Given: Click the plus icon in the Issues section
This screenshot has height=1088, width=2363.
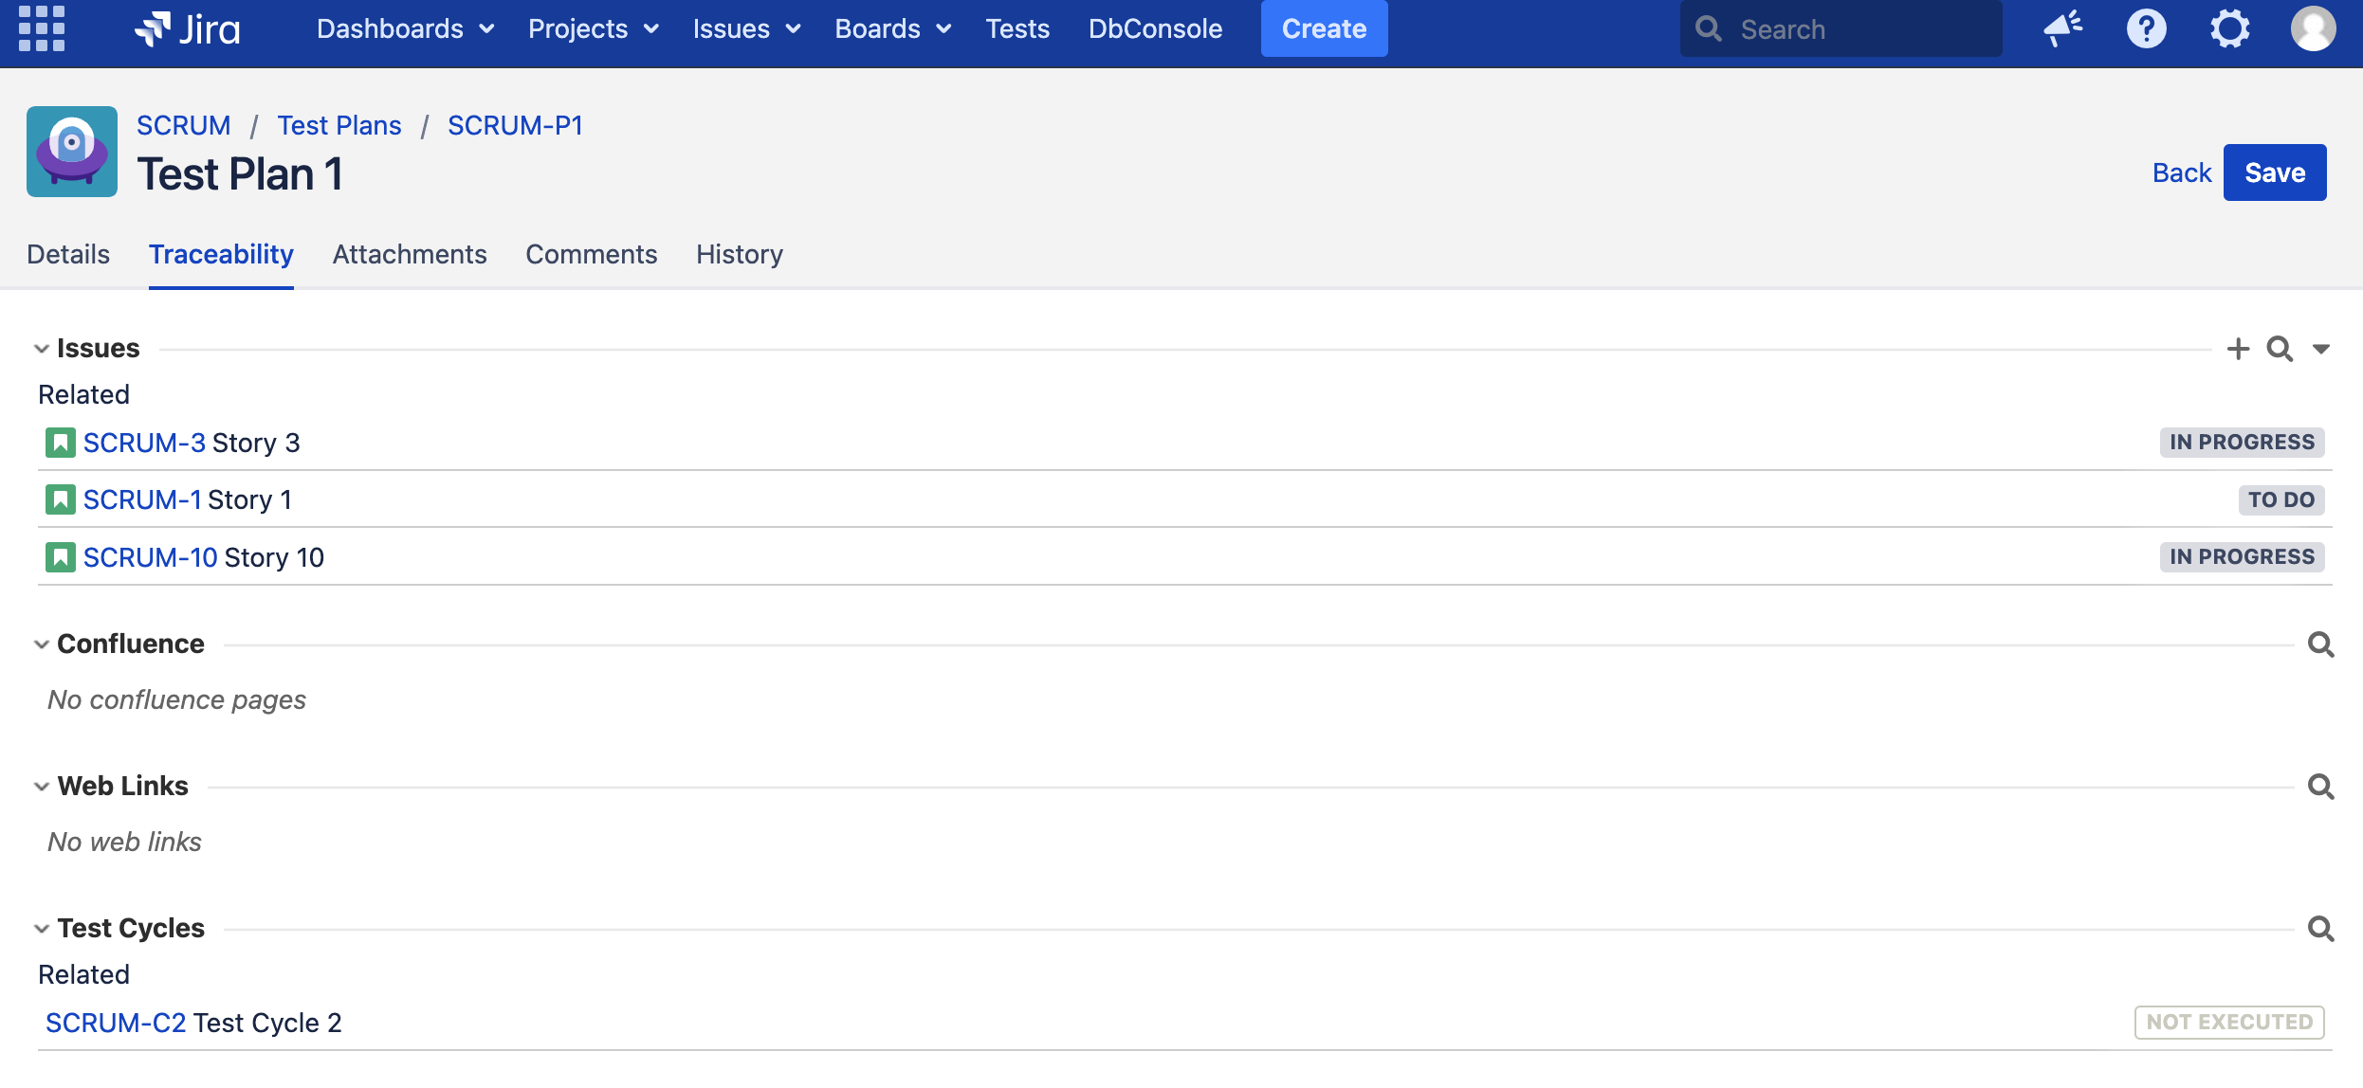Looking at the screenshot, I should 2238,349.
